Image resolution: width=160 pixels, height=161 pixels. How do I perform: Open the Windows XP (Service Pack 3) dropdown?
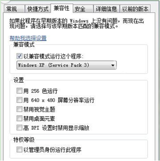point(66,65)
